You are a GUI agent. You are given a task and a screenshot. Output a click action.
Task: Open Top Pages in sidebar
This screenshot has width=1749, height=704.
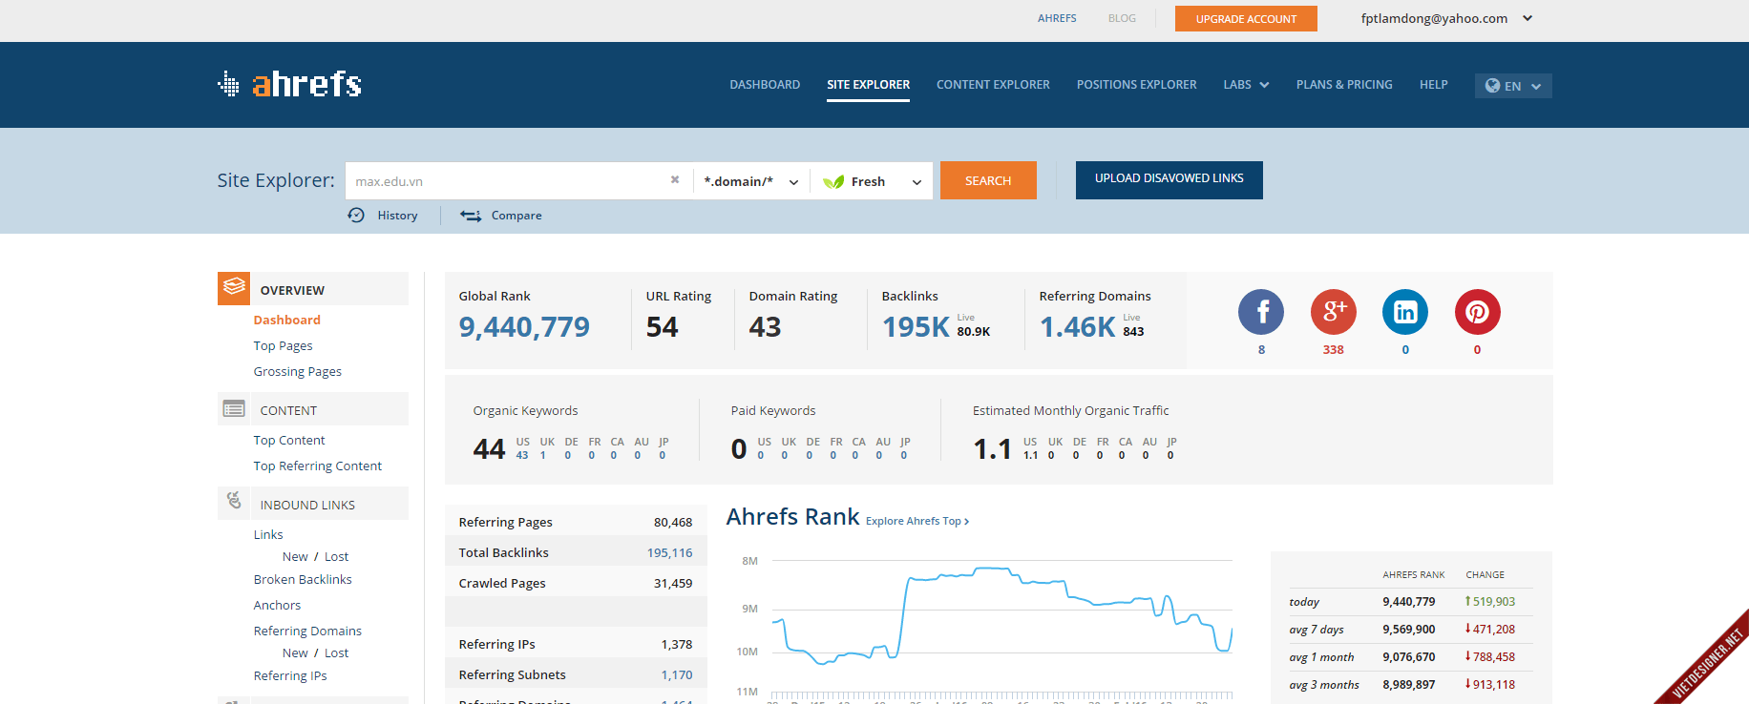[283, 345]
